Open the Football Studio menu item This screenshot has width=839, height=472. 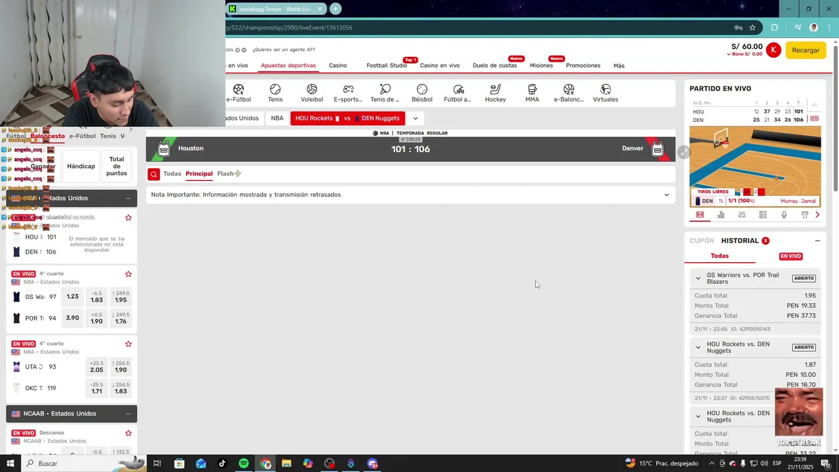pos(387,66)
